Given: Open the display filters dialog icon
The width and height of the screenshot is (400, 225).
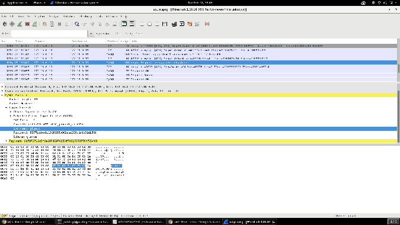Looking at the screenshot, I should point(182,24).
